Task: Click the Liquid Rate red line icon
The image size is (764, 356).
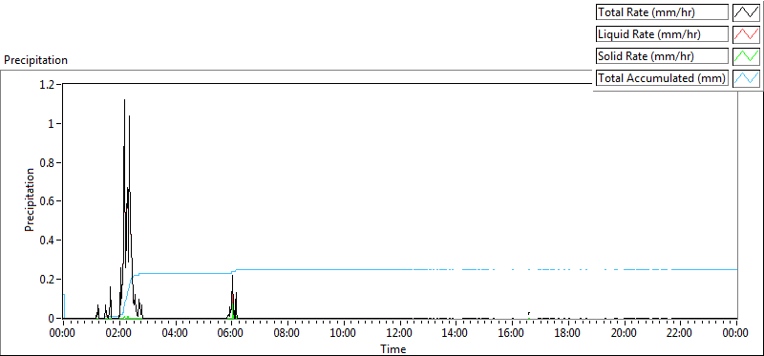Action: coord(747,34)
